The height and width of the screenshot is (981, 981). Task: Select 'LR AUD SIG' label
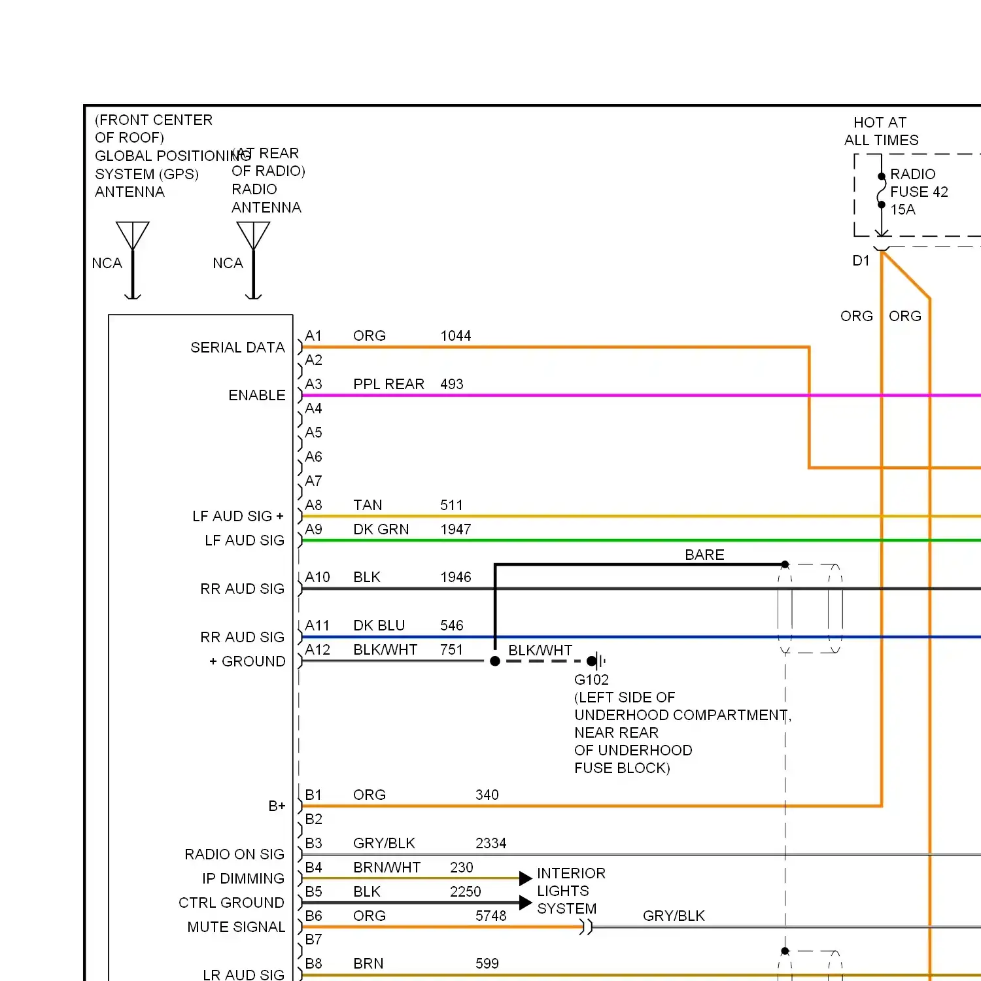[x=243, y=974]
